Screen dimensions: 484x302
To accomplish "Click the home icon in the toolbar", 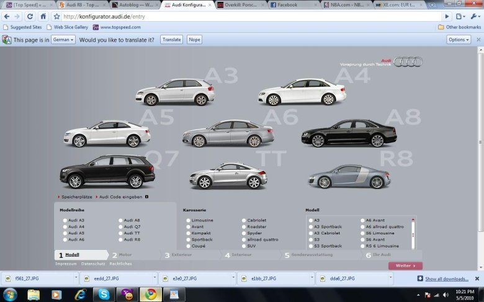I will click(43, 16).
